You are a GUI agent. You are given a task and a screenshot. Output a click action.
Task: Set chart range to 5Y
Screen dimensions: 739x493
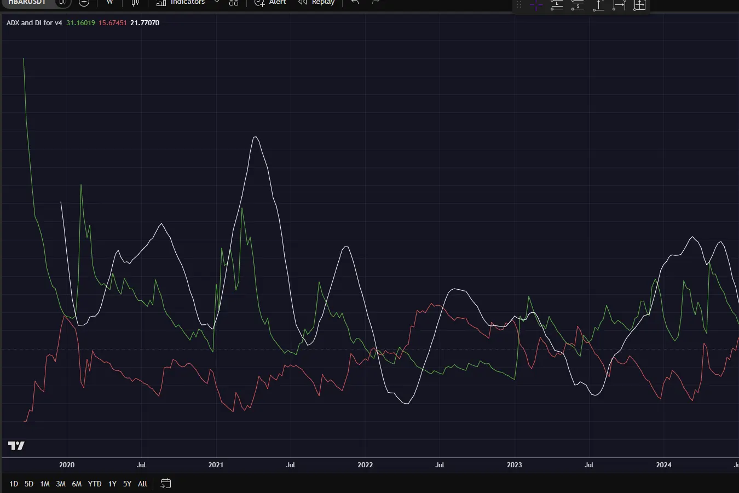(127, 484)
